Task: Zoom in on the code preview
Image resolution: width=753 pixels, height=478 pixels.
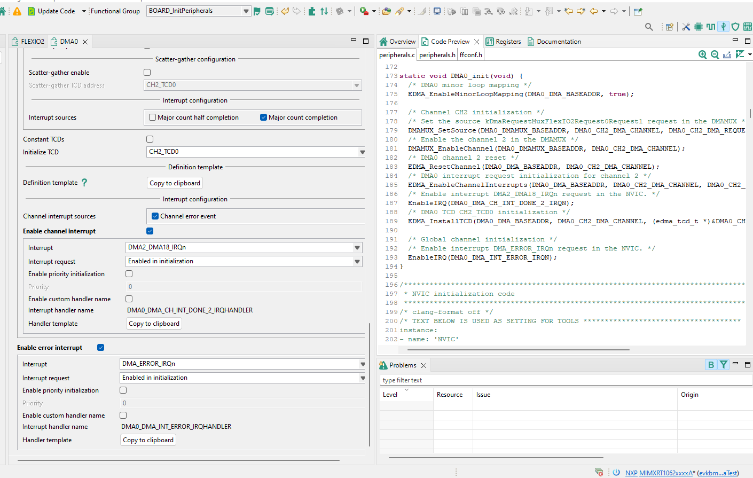Action: click(702, 54)
